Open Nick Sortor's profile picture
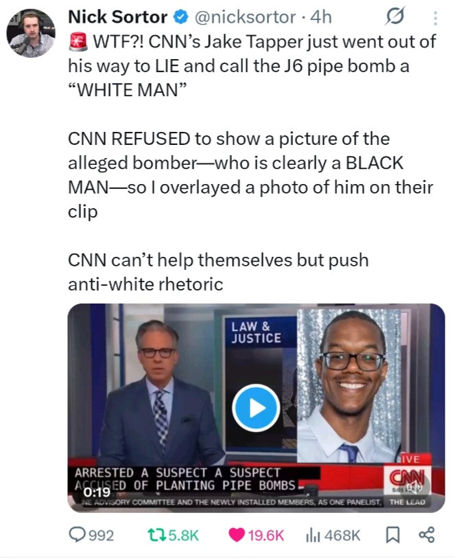Viewport: 455px width, 559px height. pos(31,33)
